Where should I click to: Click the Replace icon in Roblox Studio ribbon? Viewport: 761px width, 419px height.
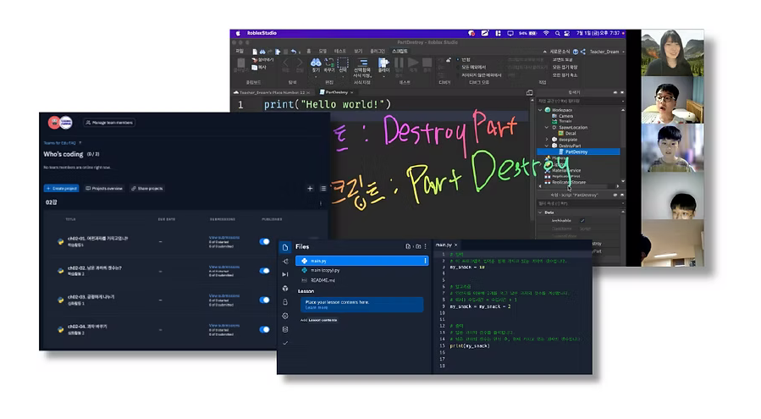click(x=329, y=63)
